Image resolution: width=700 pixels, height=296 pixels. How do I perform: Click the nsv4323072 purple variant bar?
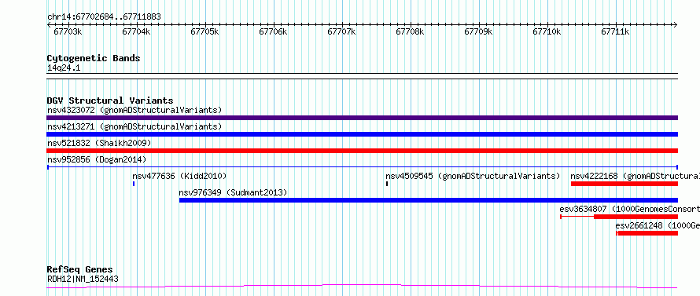click(362, 118)
